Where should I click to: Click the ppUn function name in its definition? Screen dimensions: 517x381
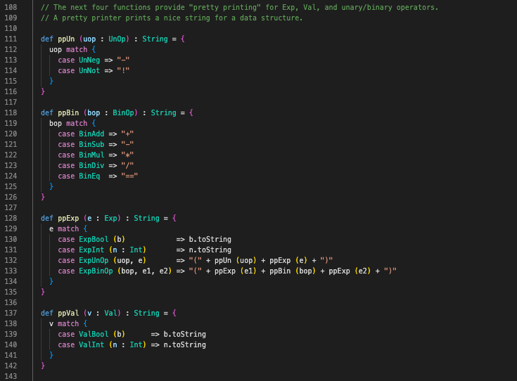[66, 39]
